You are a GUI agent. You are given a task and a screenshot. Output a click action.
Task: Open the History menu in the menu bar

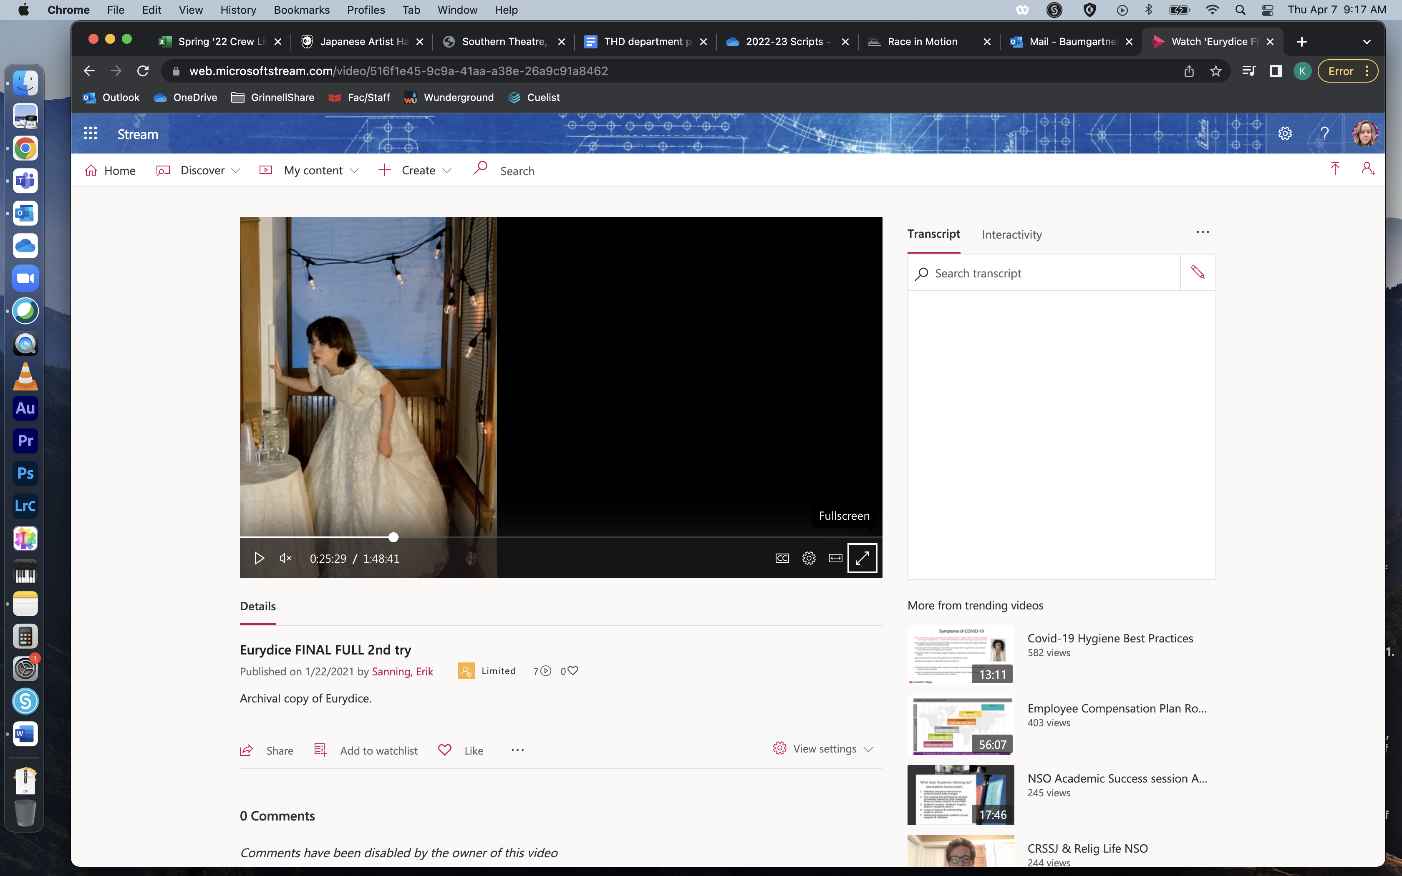tap(238, 10)
